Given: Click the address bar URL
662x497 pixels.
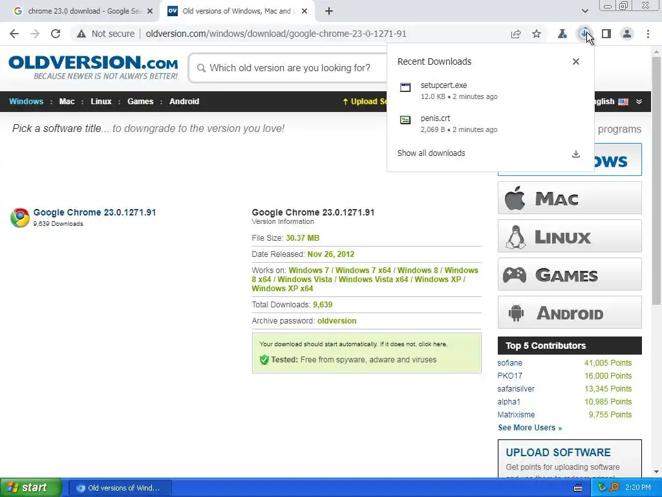Looking at the screenshot, I should (x=275, y=34).
